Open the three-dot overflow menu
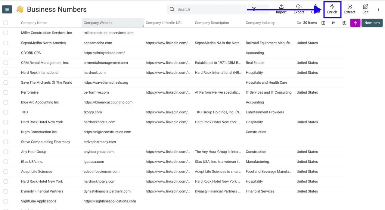 tap(378, 9)
